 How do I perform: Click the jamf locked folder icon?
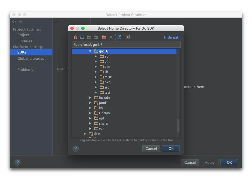click(96, 103)
